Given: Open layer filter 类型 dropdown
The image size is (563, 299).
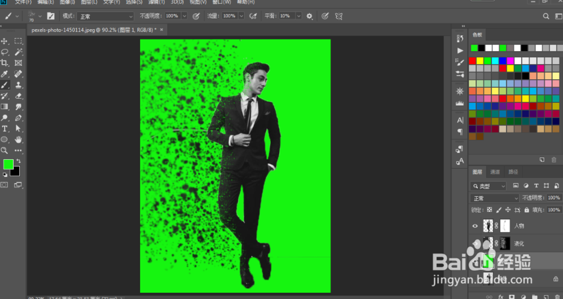Looking at the screenshot, I should point(488,186).
